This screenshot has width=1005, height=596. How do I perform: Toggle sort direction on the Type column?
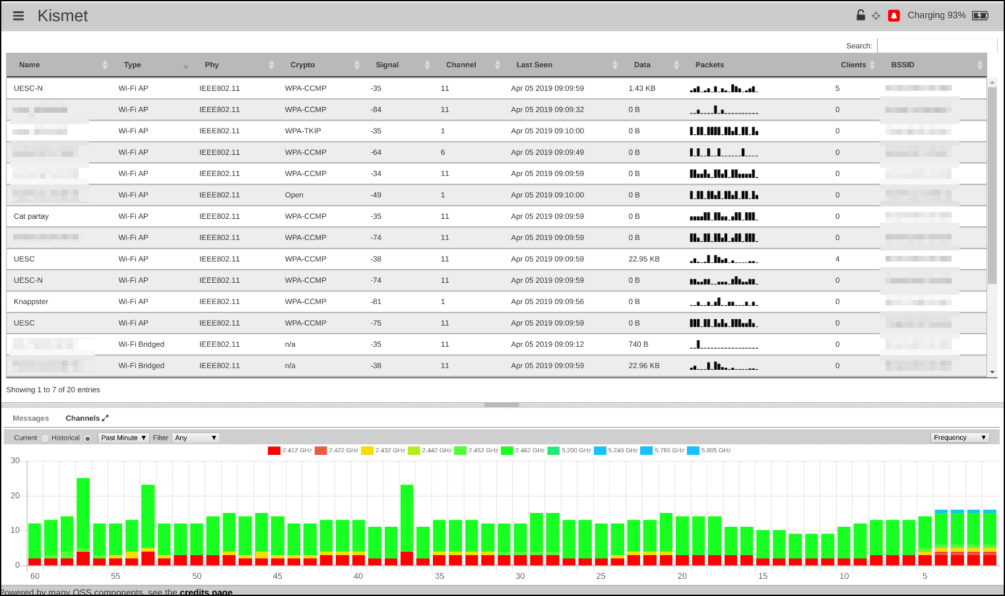pyautogui.click(x=185, y=65)
